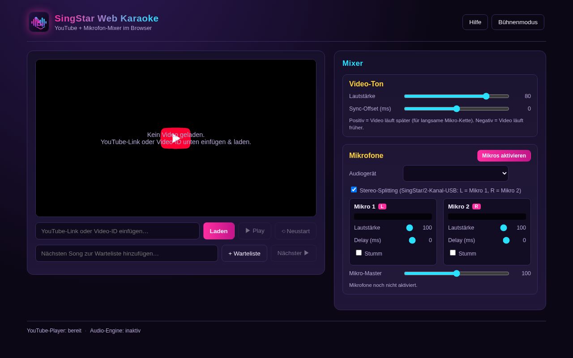Adjust Mikro 1 Delay slider
This screenshot has height=358, width=573.
(x=412, y=240)
